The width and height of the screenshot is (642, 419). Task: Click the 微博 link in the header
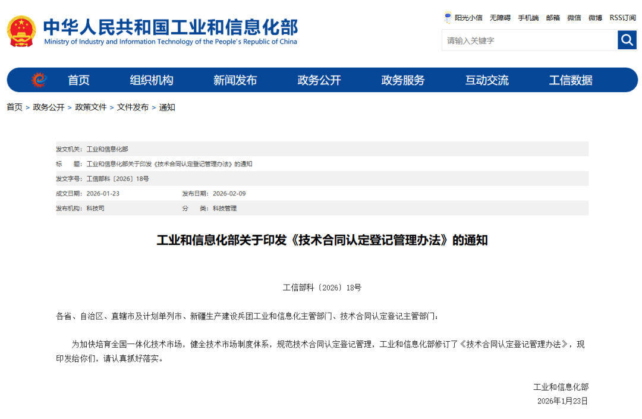[x=595, y=18]
